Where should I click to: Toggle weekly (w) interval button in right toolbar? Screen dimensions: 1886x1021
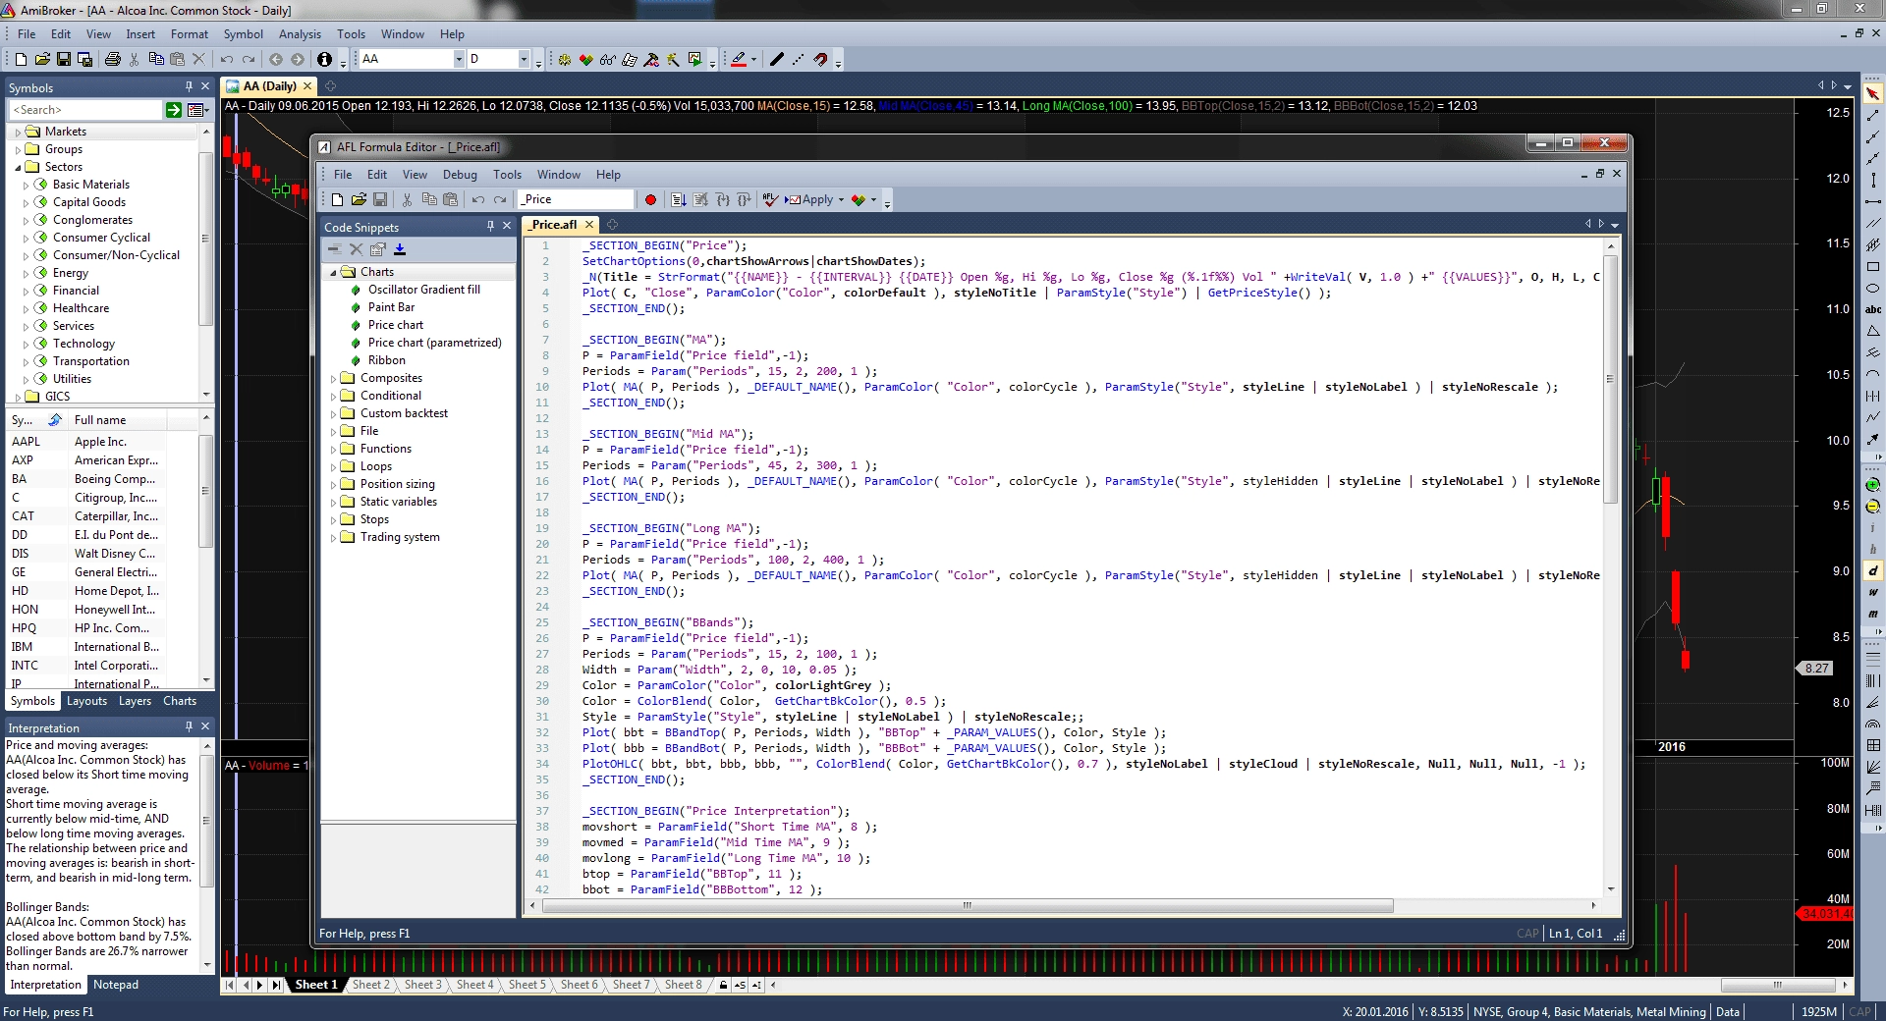click(1873, 592)
